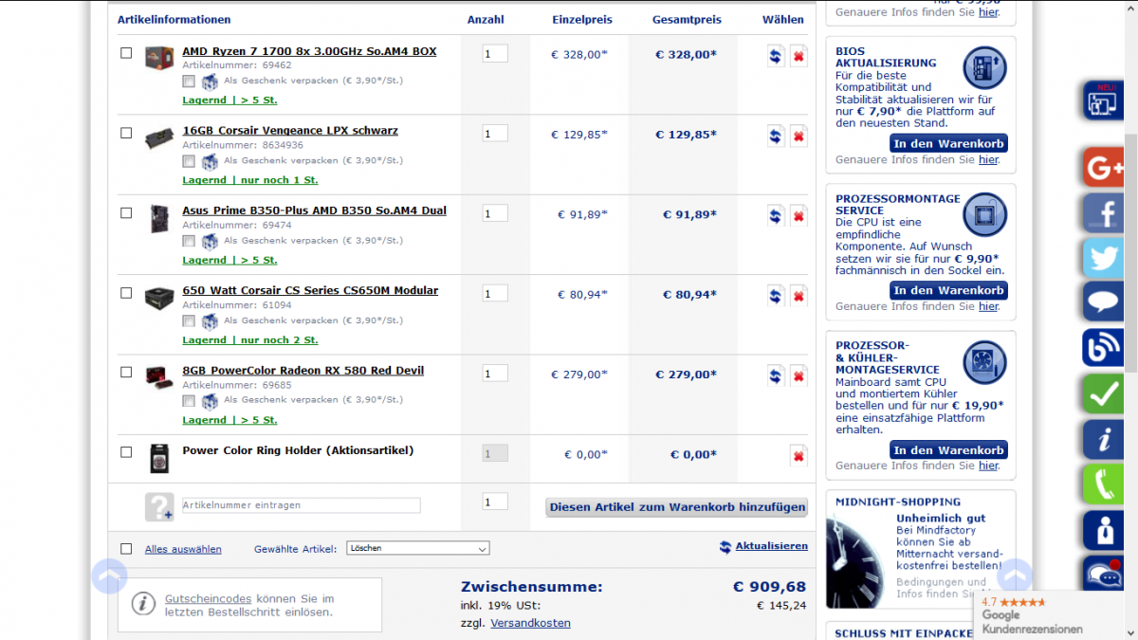Open the 'Versandkosten' link
This screenshot has height=640, width=1138.
(x=530, y=623)
